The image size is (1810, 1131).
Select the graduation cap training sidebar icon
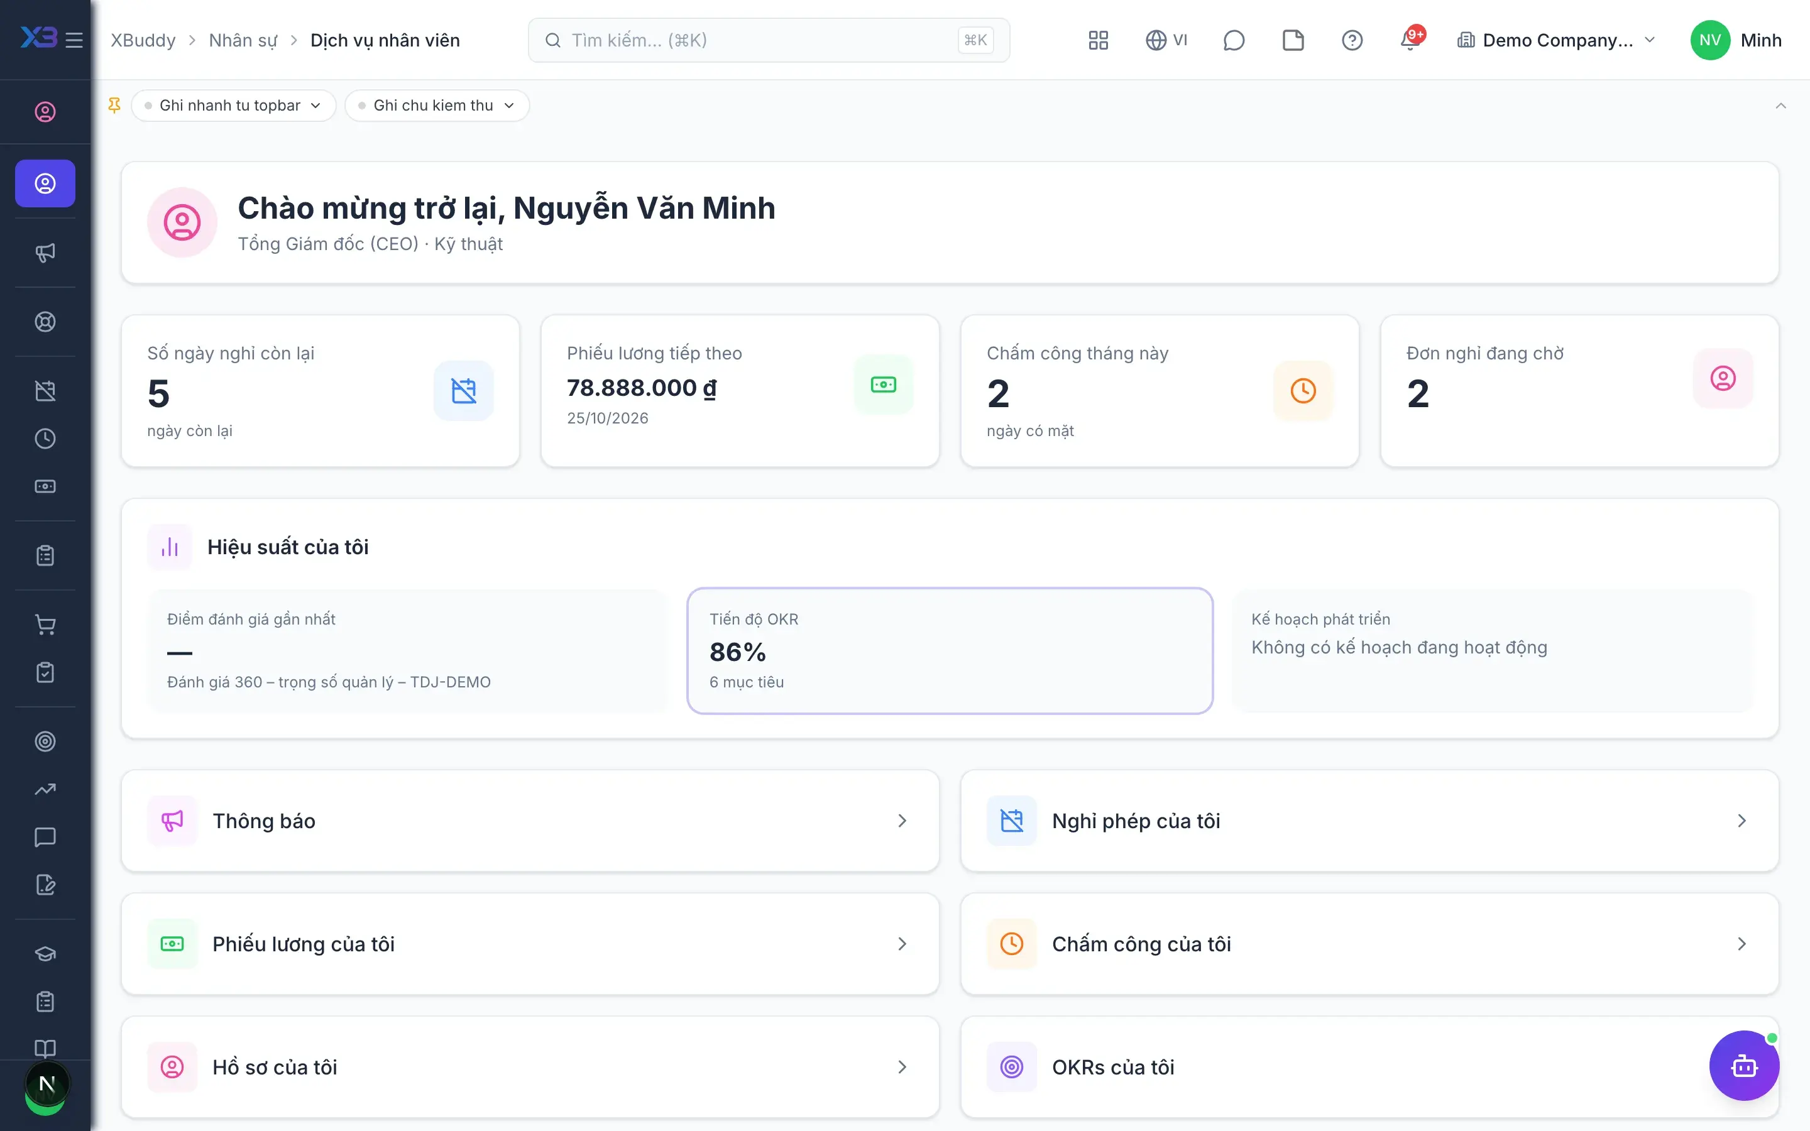coord(45,954)
